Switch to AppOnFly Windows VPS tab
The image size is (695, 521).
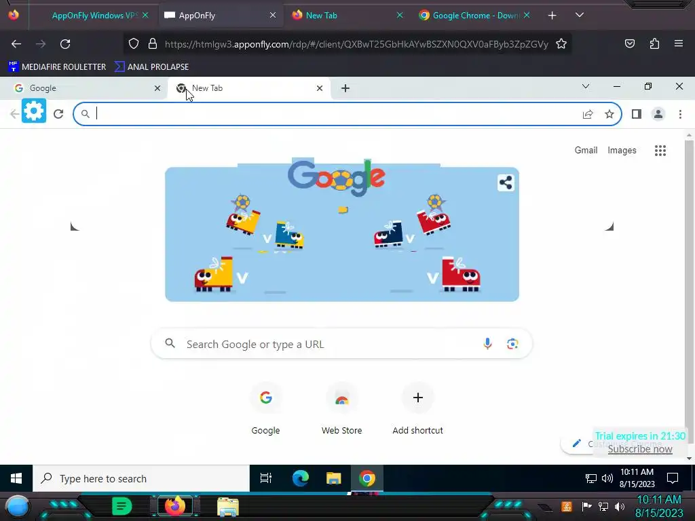pos(94,16)
